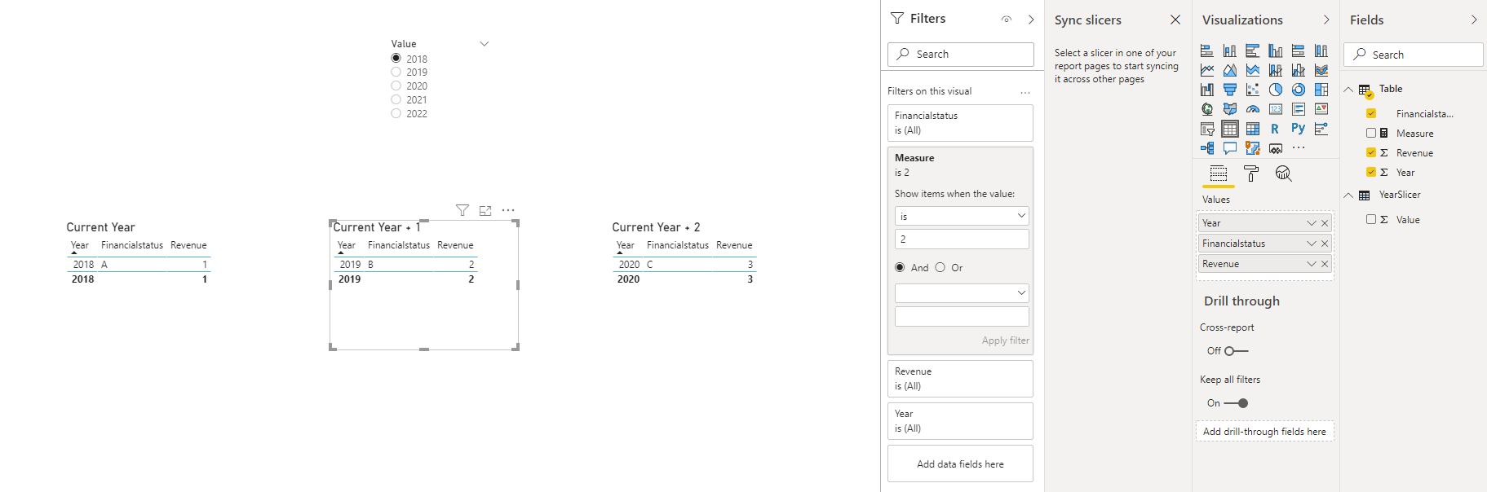
Task: Select the slicer visual icon
Action: [1207, 129]
